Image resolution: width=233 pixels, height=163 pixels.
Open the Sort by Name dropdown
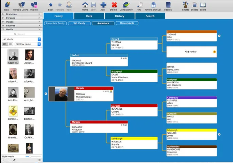pos(28,44)
